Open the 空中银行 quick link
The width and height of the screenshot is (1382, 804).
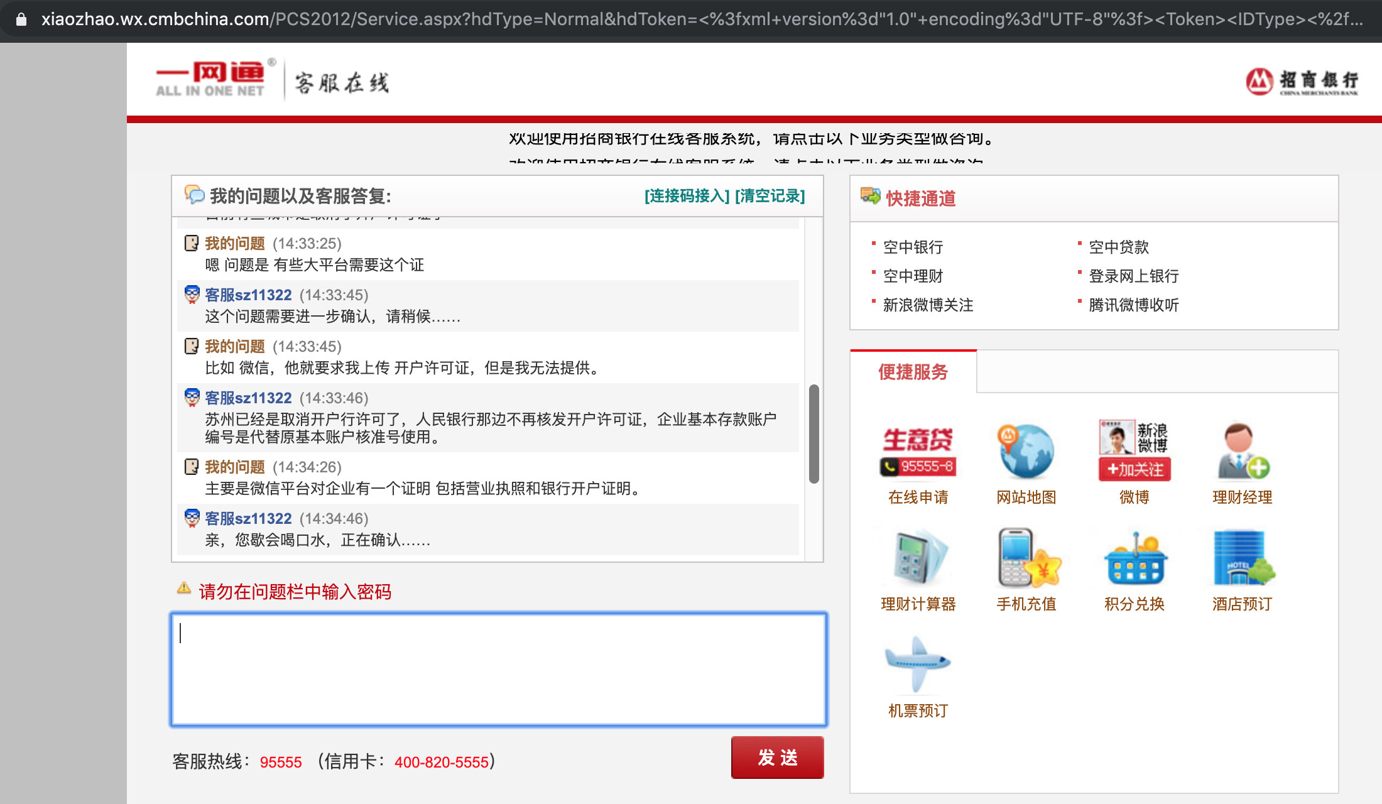pos(913,247)
